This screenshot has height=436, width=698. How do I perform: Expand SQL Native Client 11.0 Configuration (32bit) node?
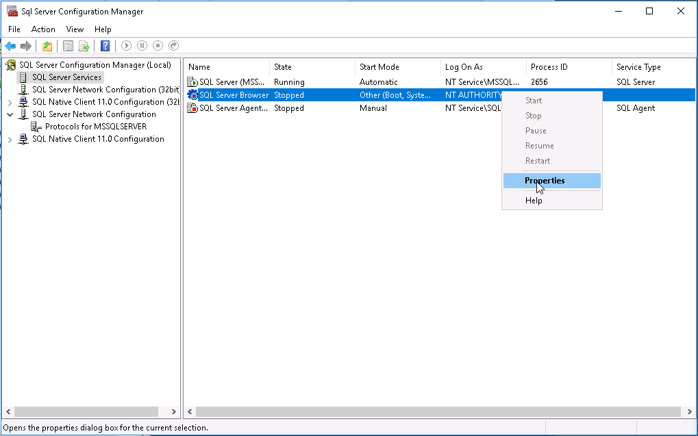[10, 103]
